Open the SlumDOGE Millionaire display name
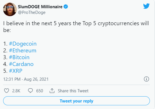This screenshot has width=155, height=109. (x=40, y=7)
